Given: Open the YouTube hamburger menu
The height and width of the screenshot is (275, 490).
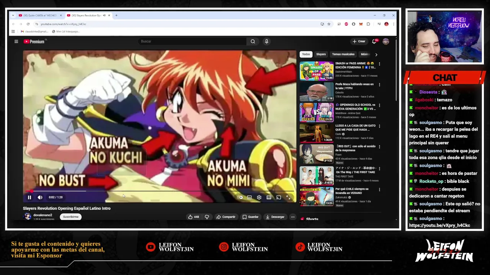Looking at the screenshot, I should (x=16, y=41).
